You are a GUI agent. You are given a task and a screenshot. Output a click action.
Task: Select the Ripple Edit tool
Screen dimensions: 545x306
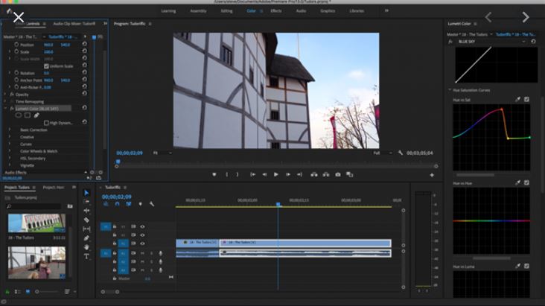pyautogui.click(x=86, y=211)
